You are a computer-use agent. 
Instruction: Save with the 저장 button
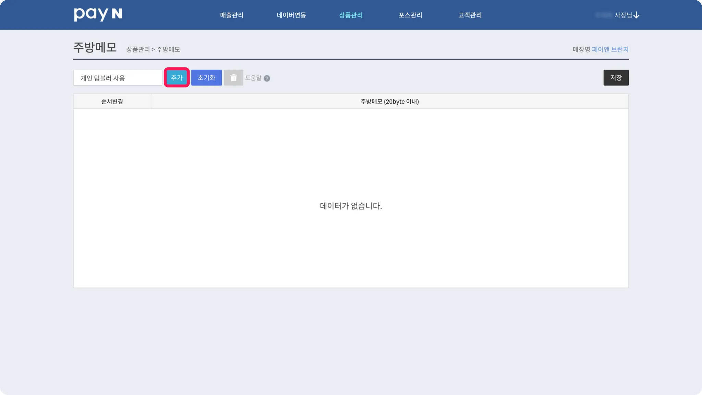[x=616, y=78]
